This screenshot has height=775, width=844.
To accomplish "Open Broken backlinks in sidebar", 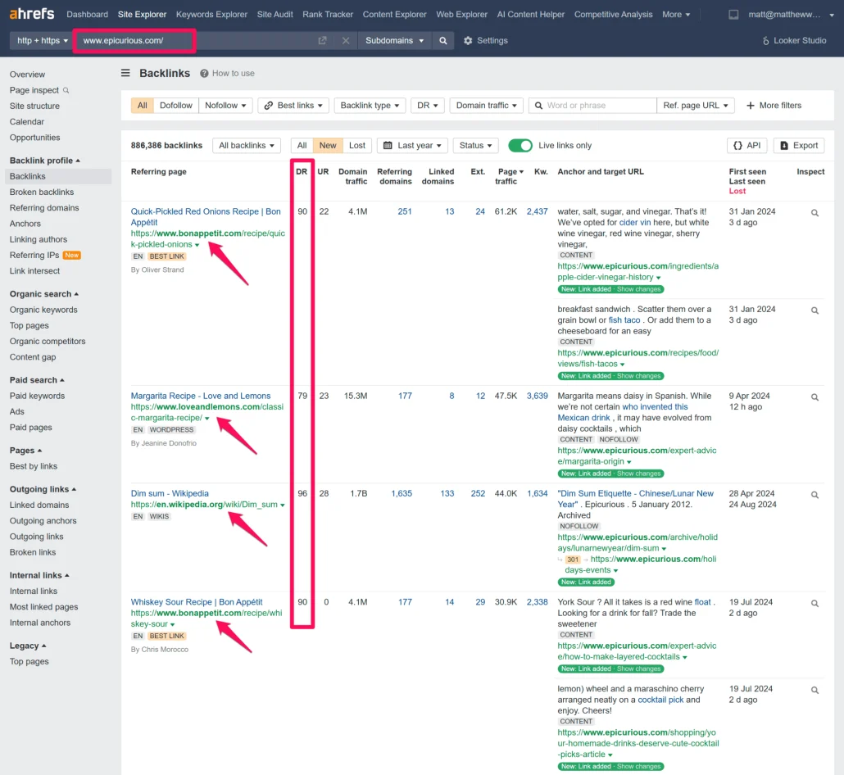I will pyautogui.click(x=42, y=193).
